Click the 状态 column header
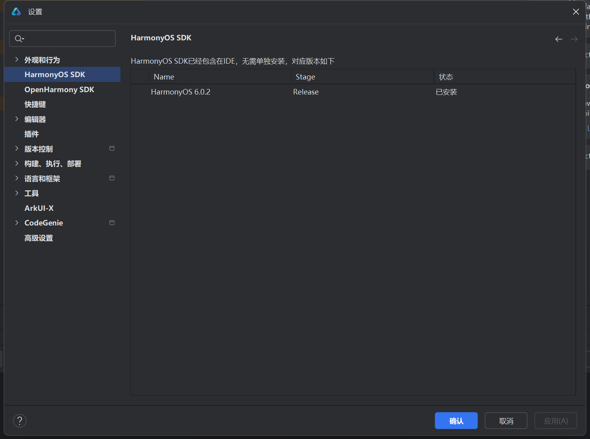Image resolution: width=590 pixels, height=439 pixels. (505, 77)
